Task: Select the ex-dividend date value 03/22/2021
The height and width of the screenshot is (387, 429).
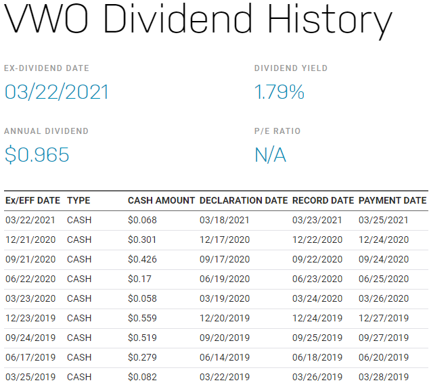Action: click(57, 91)
